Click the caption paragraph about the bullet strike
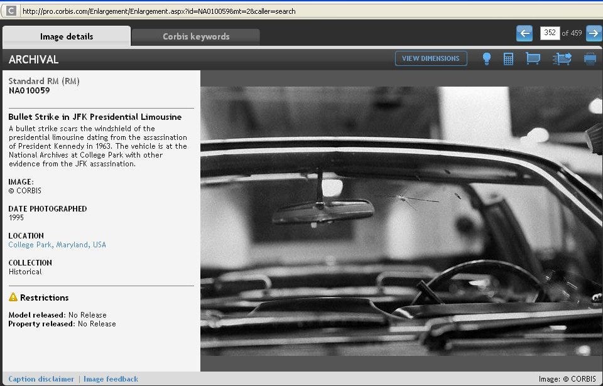 tap(98, 146)
